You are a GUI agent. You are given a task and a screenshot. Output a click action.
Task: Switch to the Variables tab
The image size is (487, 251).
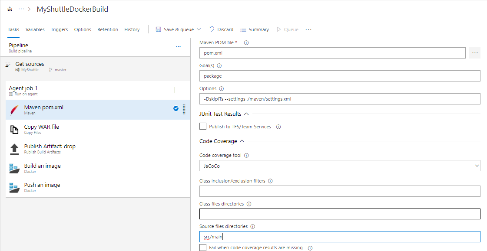(x=35, y=29)
